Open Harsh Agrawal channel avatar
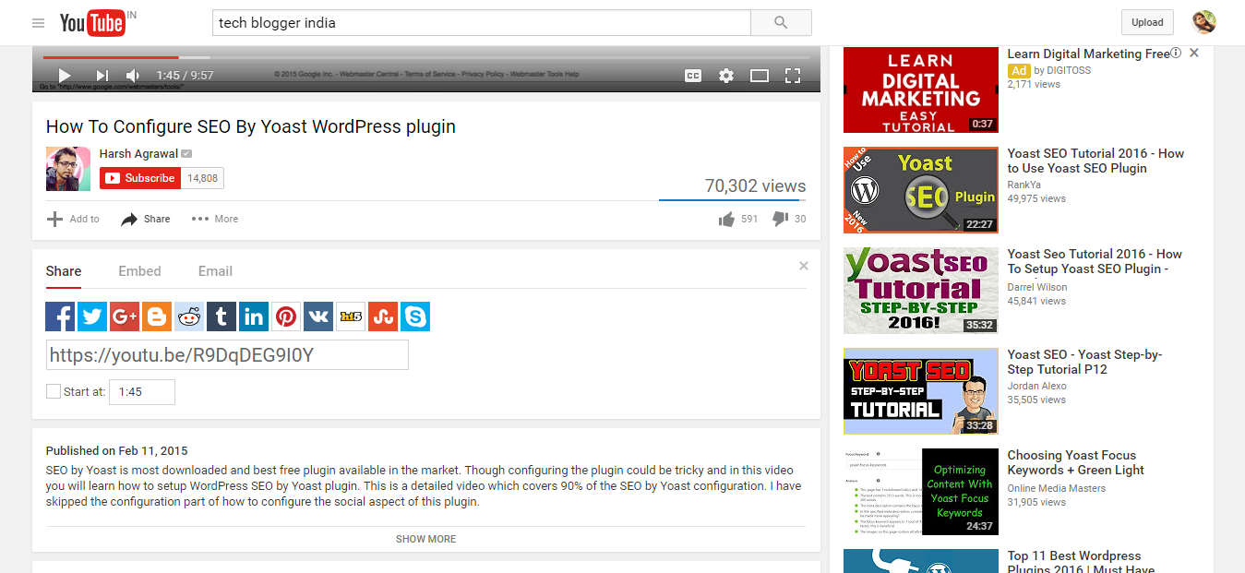The image size is (1245, 573). click(x=68, y=169)
